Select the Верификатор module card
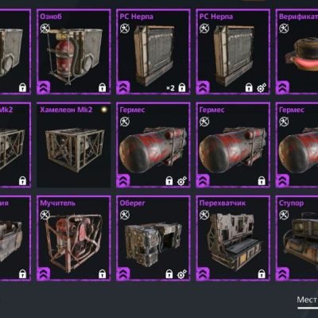 coord(297,52)
